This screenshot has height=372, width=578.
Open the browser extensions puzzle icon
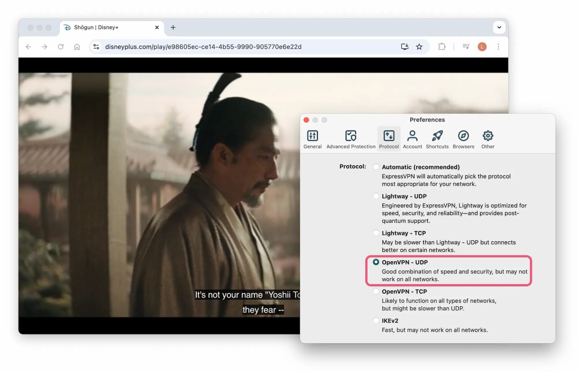pyautogui.click(x=442, y=47)
